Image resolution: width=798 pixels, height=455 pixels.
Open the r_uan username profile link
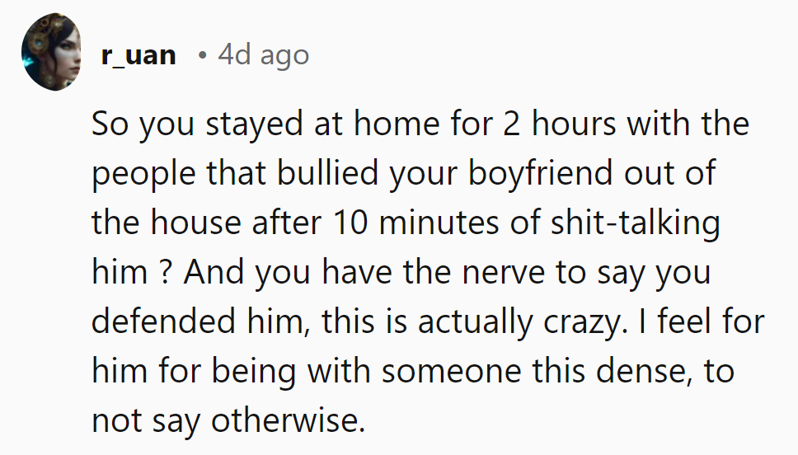click(x=138, y=55)
